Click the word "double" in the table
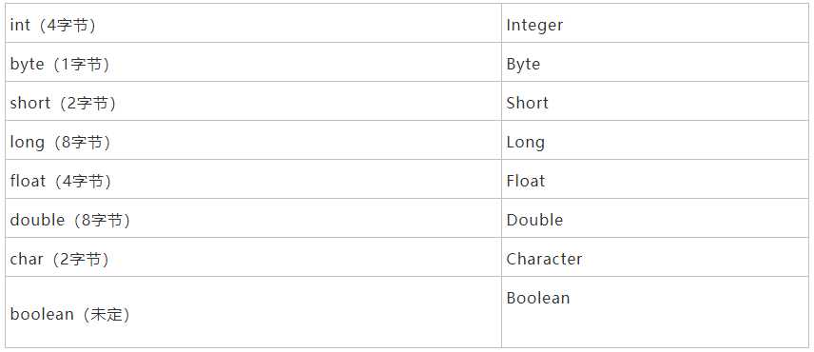The width and height of the screenshot is (814, 352). point(37,220)
